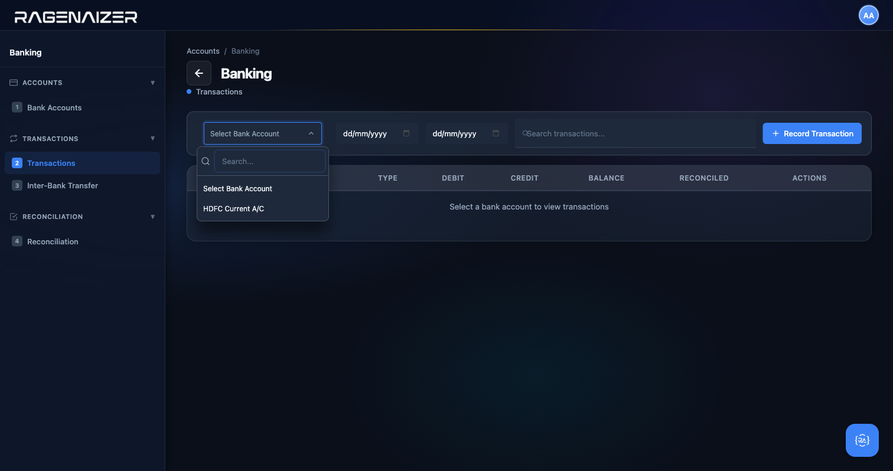Click the checkbox icon next to RECONCILIATION

(14, 217)
